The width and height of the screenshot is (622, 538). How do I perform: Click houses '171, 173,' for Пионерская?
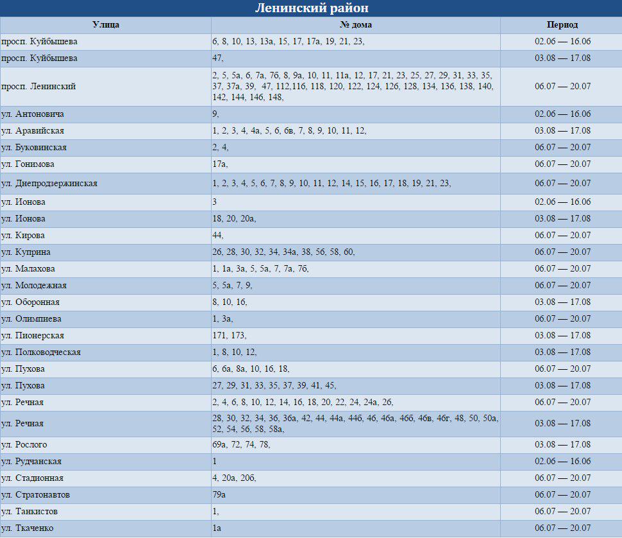pos(230,335)
